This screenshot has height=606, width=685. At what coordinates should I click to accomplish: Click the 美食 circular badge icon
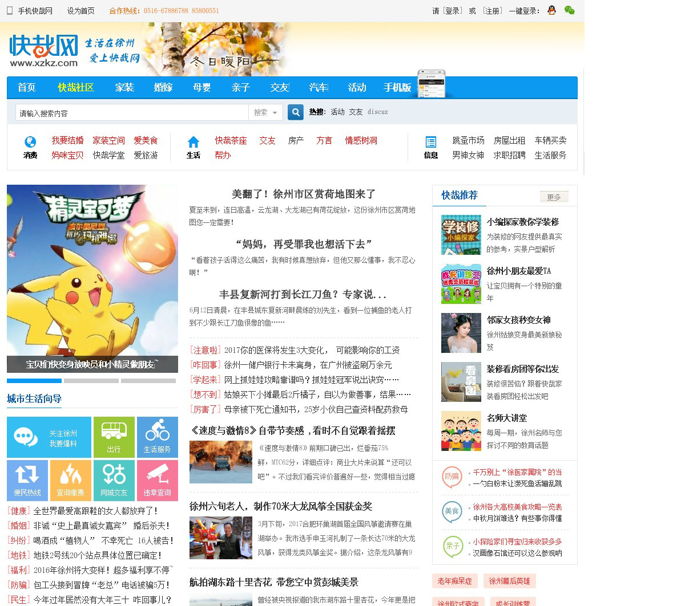click(452, 512)
